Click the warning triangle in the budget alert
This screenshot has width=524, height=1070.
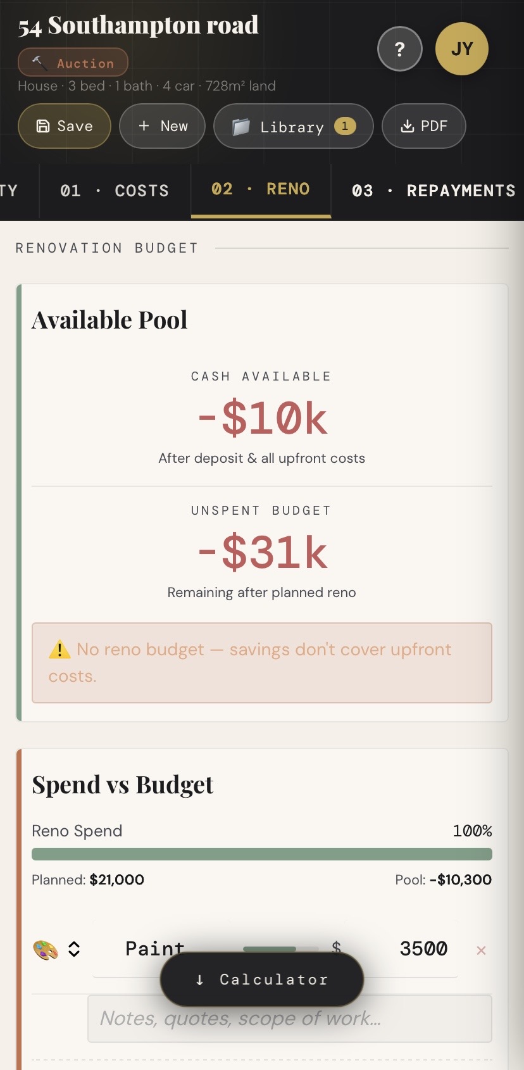[x=59, y=649]
